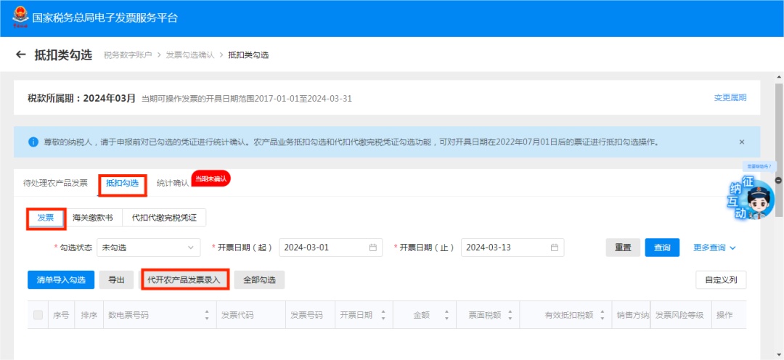Click 税务数字账户 breadcrumb link
The height and width of the screenshot is (360, 784).
128,55
